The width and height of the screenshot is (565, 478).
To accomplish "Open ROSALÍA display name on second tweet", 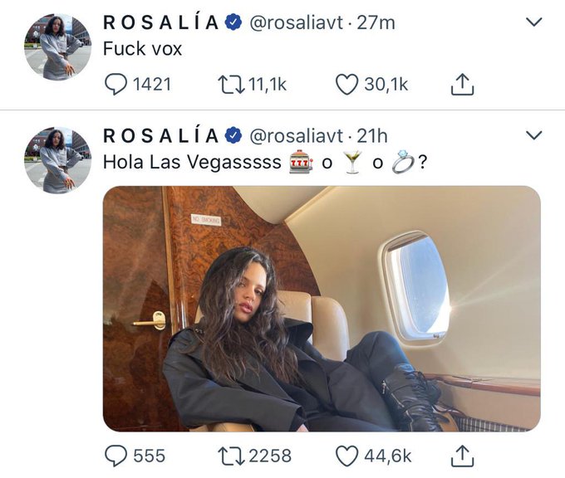I will click(x=160, y=135).
